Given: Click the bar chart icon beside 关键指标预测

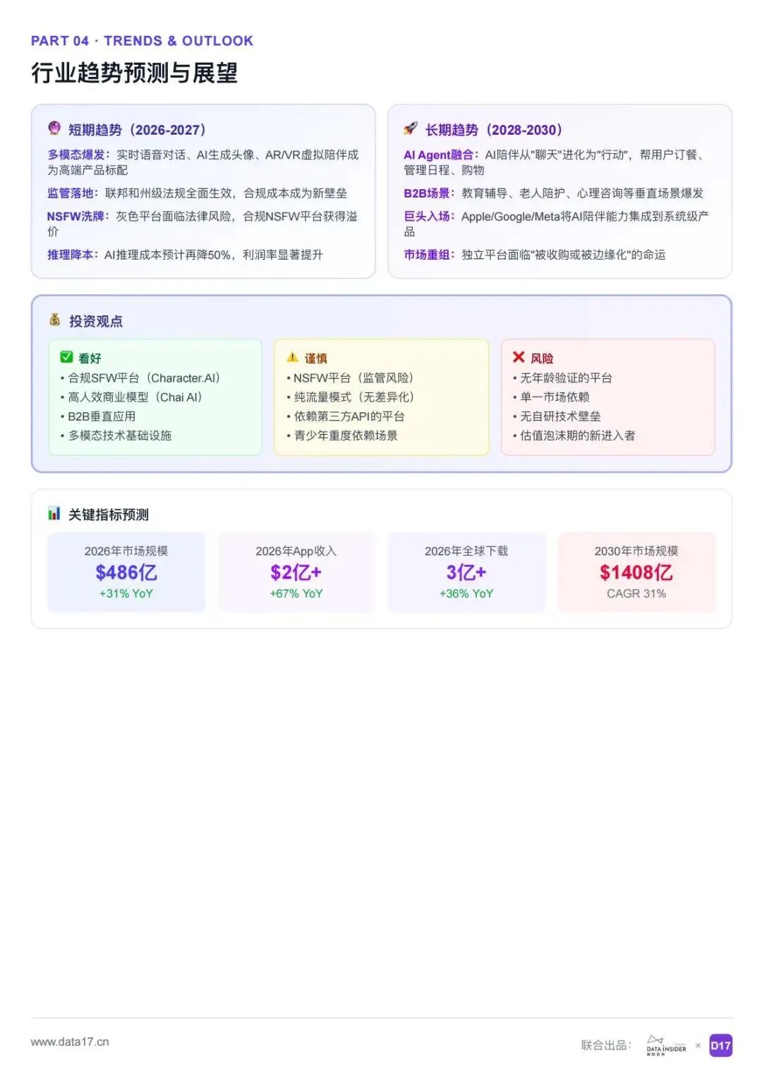Looking at the screenshot, I should point(54,514).
